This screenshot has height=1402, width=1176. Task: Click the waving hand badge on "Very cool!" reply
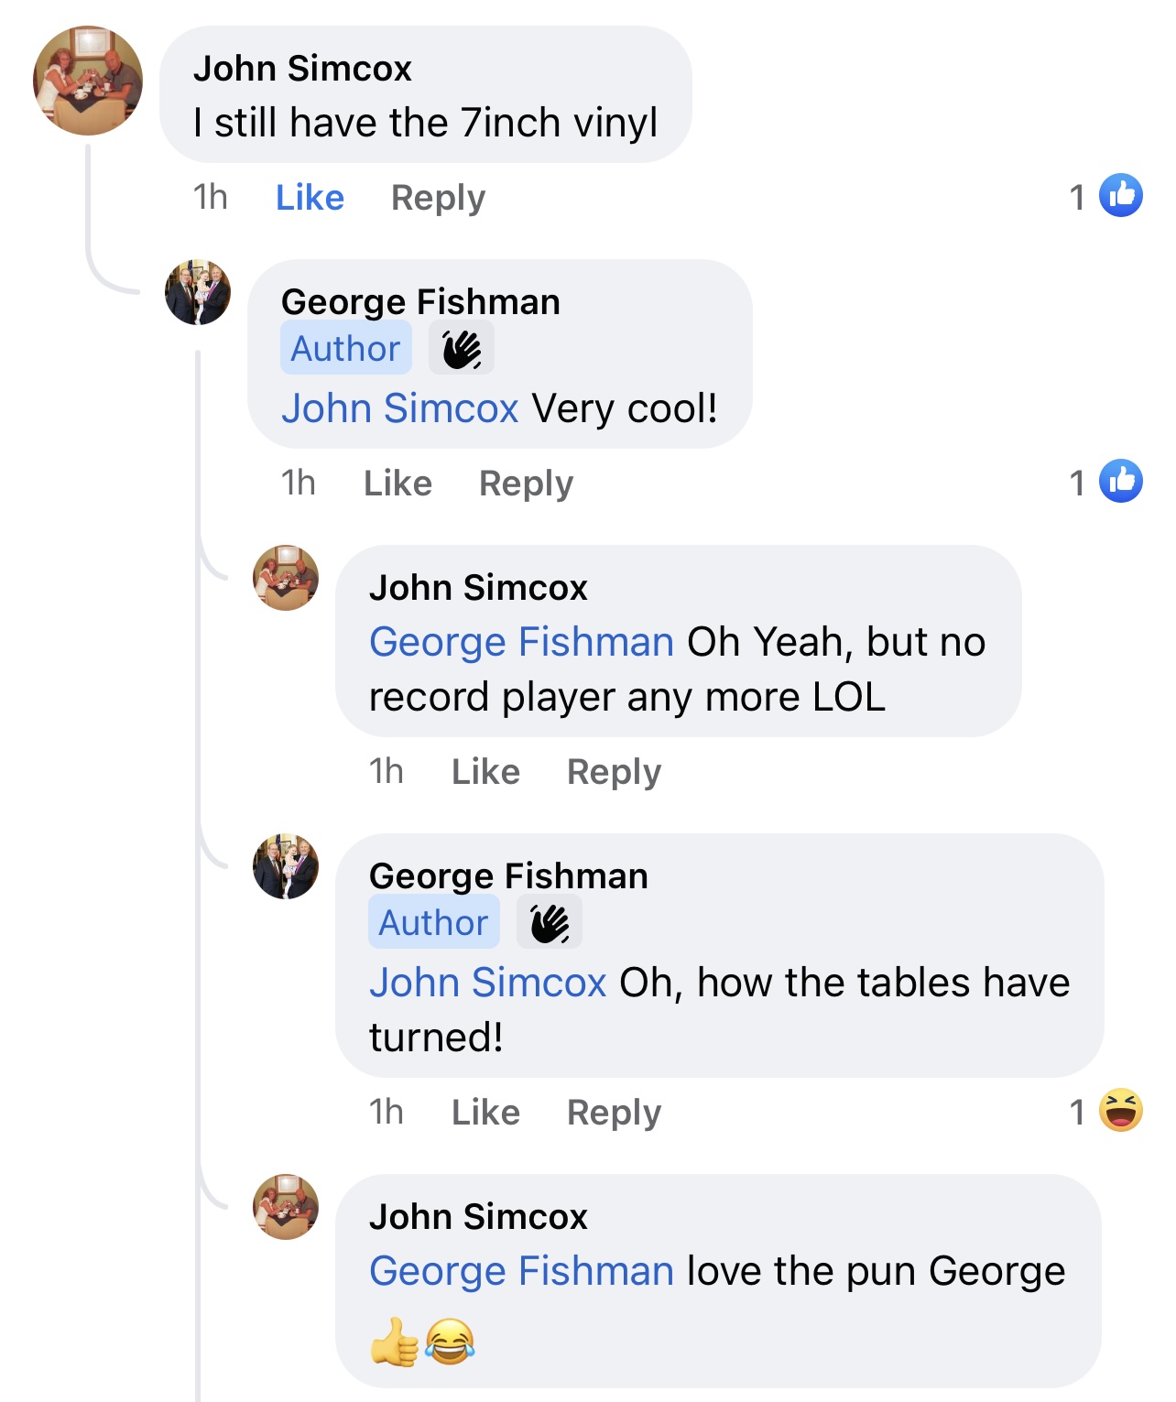coord(462,349)
